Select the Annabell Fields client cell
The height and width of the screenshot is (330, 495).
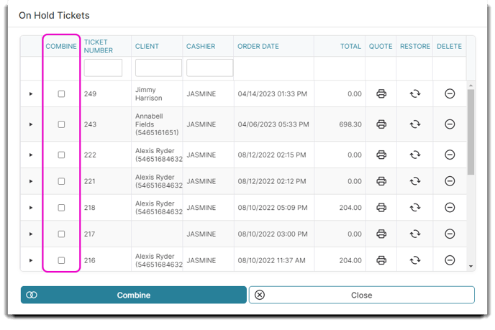tap(157, 124)
